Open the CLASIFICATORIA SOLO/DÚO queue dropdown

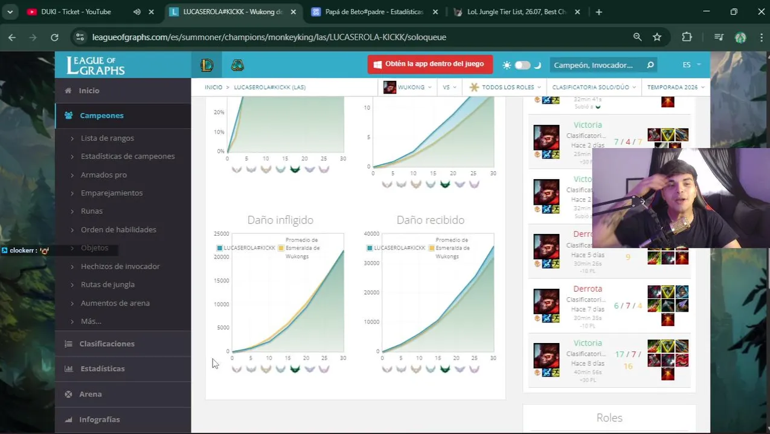(x=594, y=87)
